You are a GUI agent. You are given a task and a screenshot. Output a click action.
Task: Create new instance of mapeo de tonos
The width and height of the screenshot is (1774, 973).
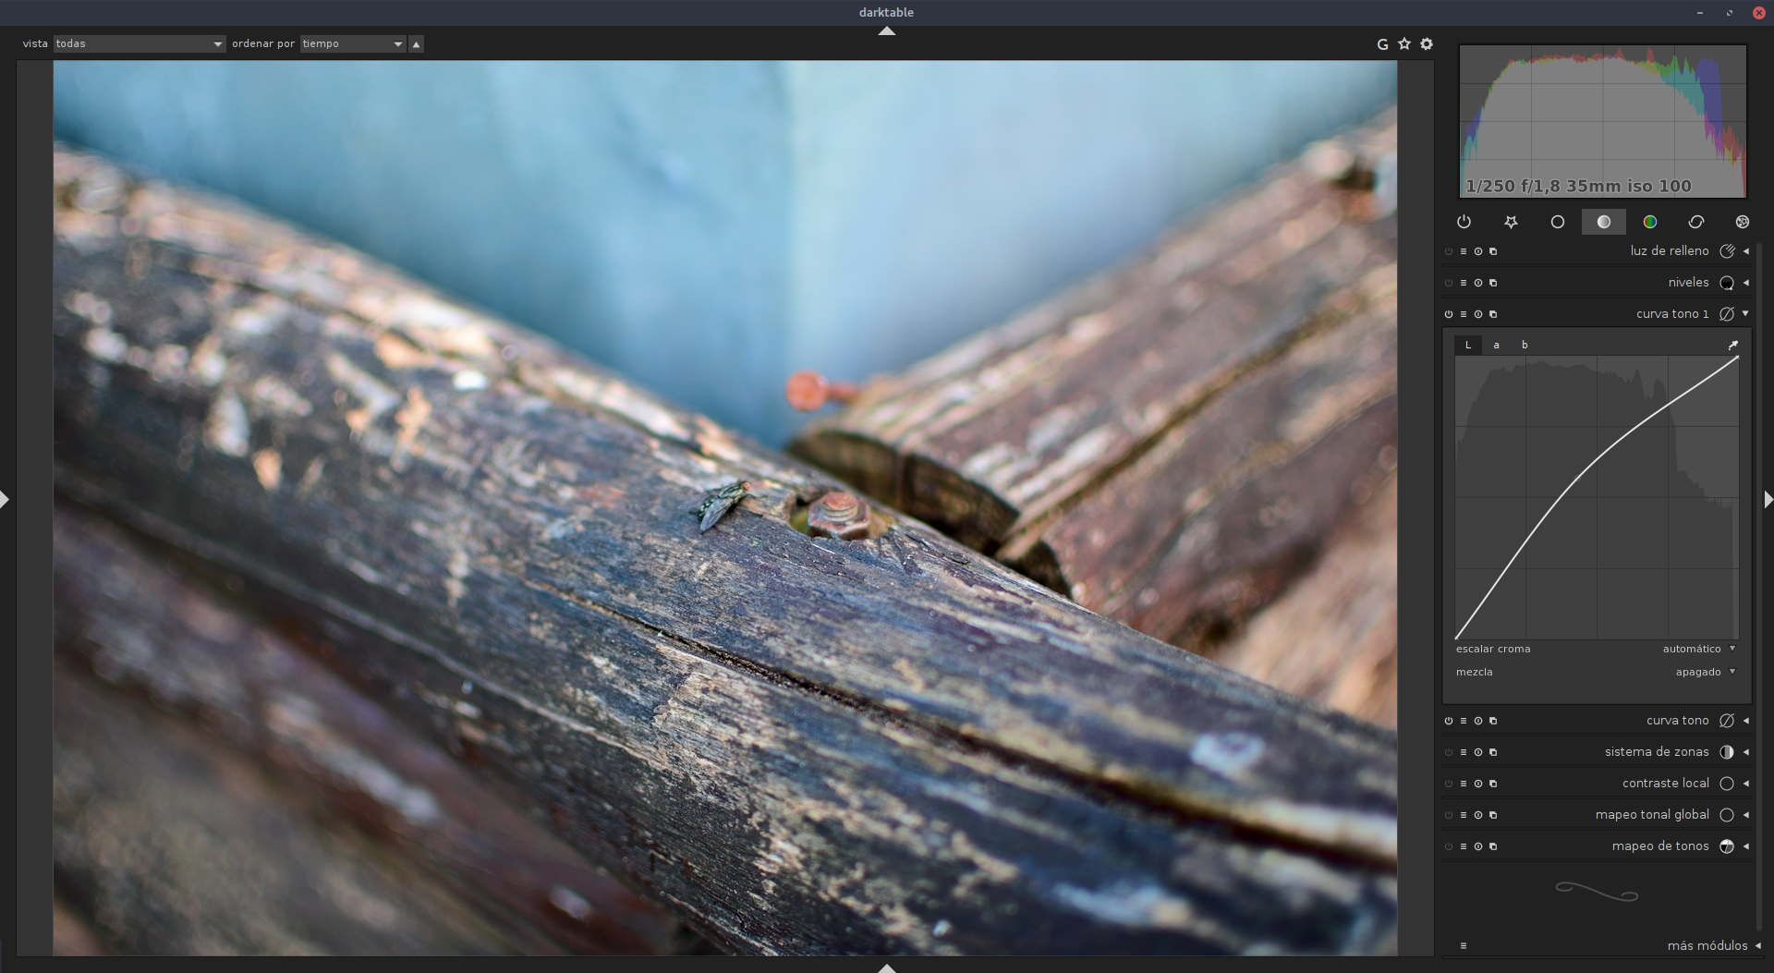click(x=1493, y=846)
